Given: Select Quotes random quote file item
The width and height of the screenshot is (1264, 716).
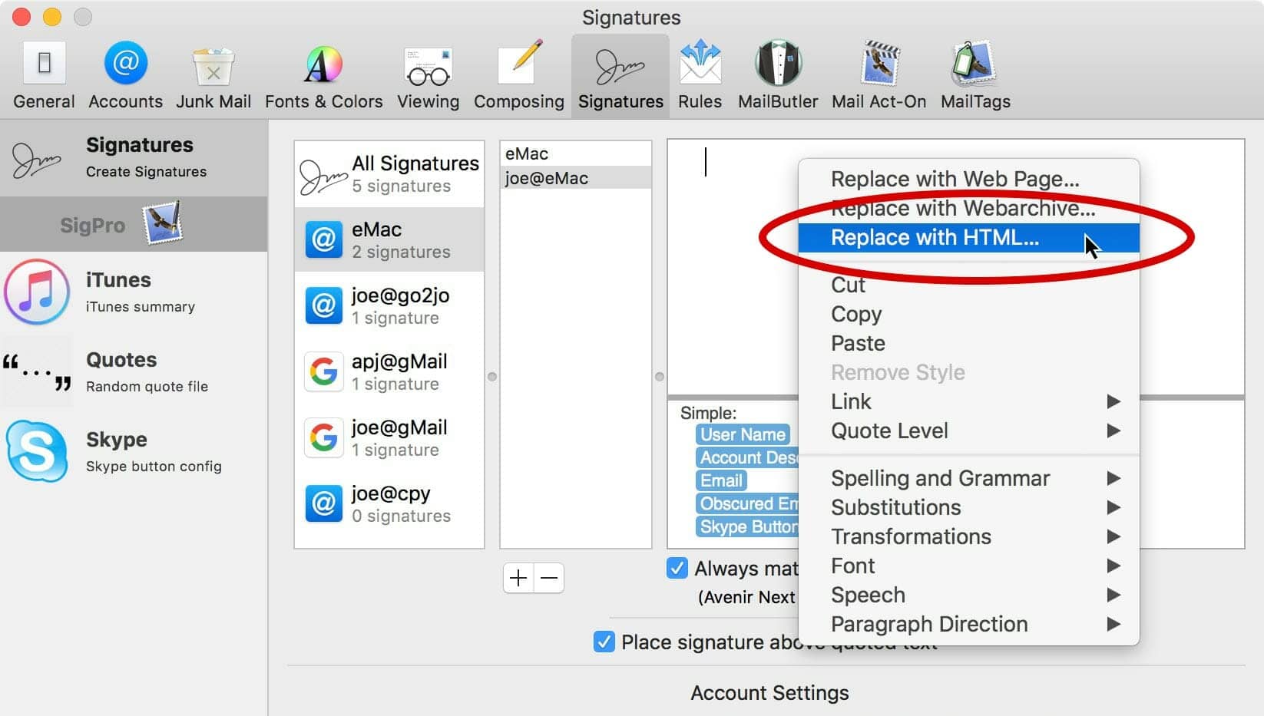Looking at the screenshot, I should click(x=134, y=371).
